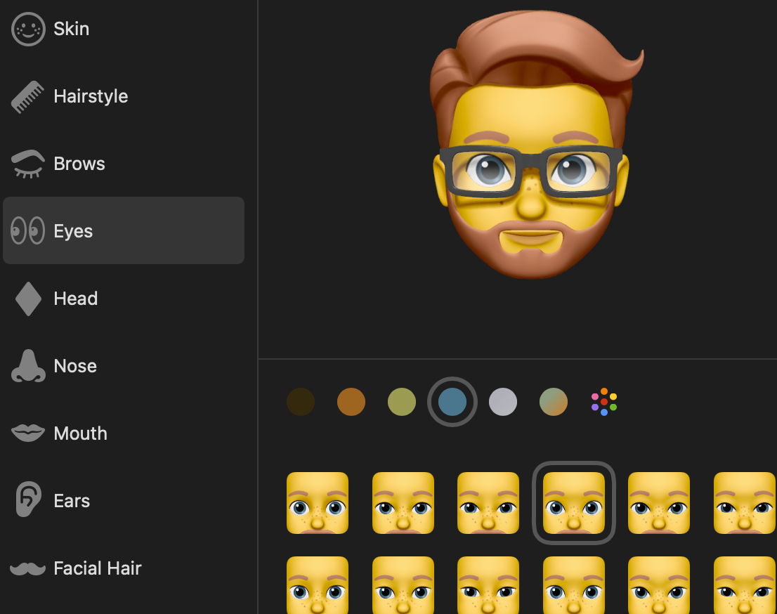Open the Nose category icon
This screenshot has height=614, width=777.
click(28, 366)
